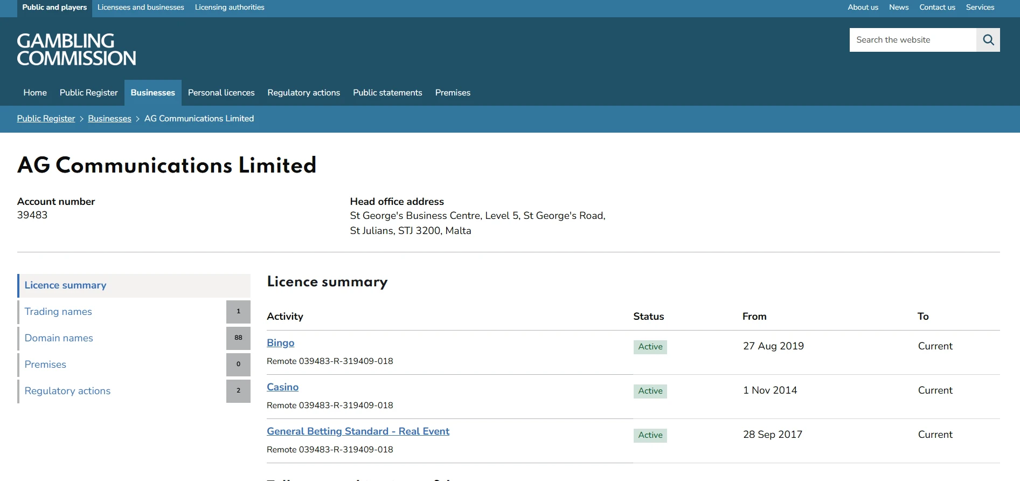Click the 27 Aug 2019 date
1020x481 pixels.
point(773,346)
